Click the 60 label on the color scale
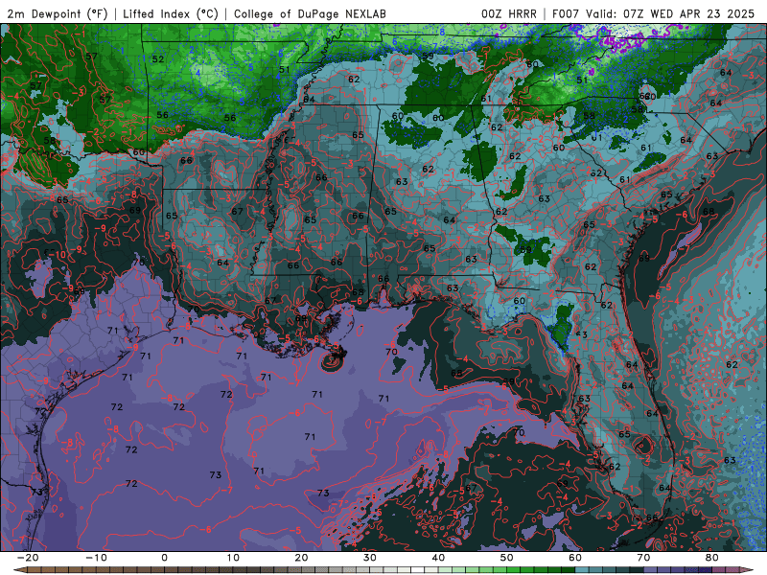 [x=575, y=558]
